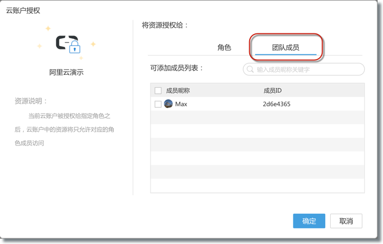Open the 团队成员 tab
The image size is (383, 244).
pos(285,47)
